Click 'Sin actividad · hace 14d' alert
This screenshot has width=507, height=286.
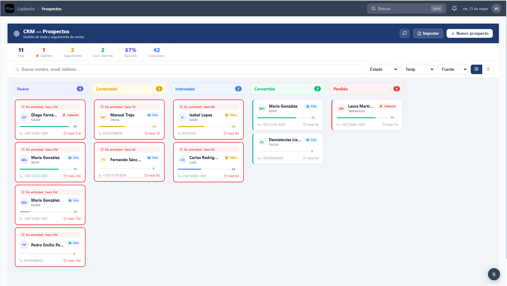coord(50,235)
